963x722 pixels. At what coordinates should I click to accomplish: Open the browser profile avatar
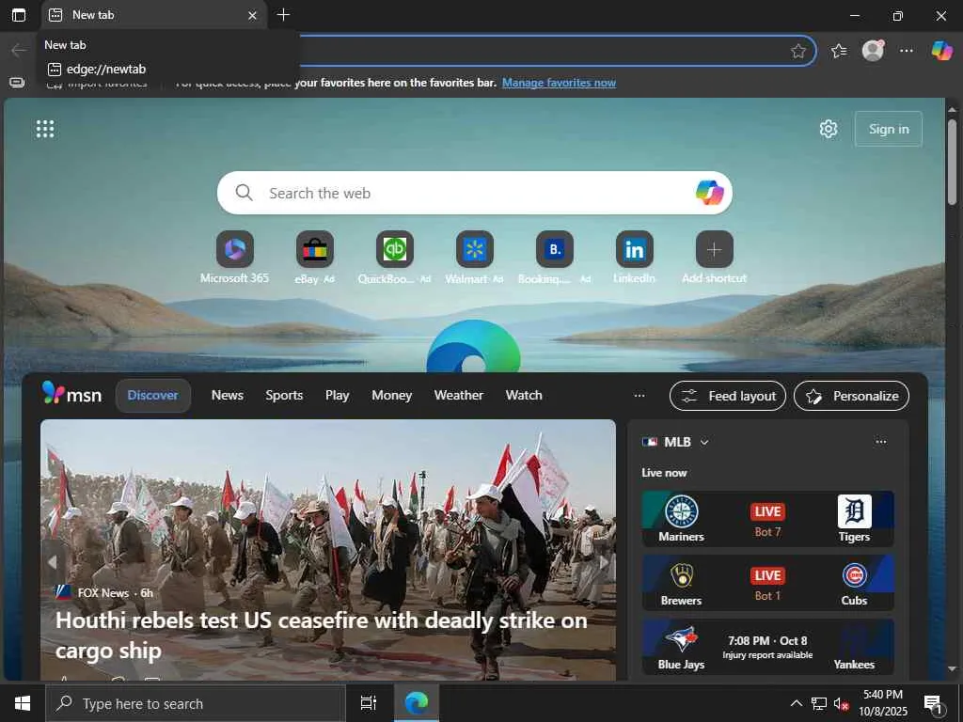[x=873, y=51]
